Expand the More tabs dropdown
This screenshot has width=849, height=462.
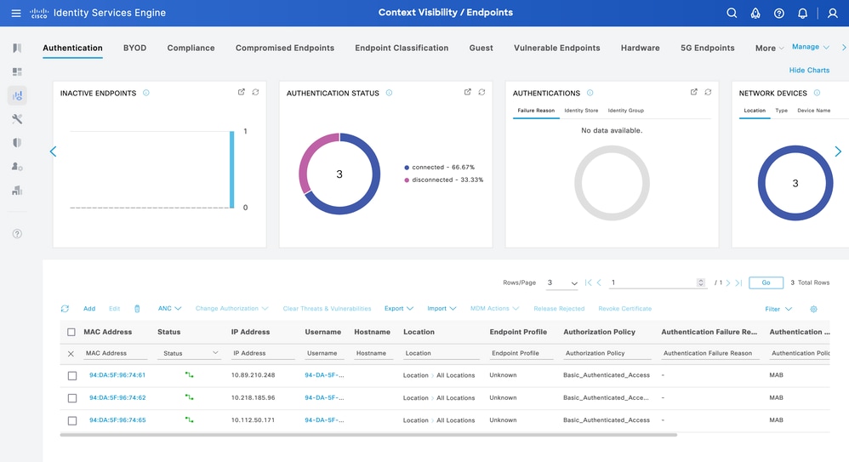click(769, 48)
